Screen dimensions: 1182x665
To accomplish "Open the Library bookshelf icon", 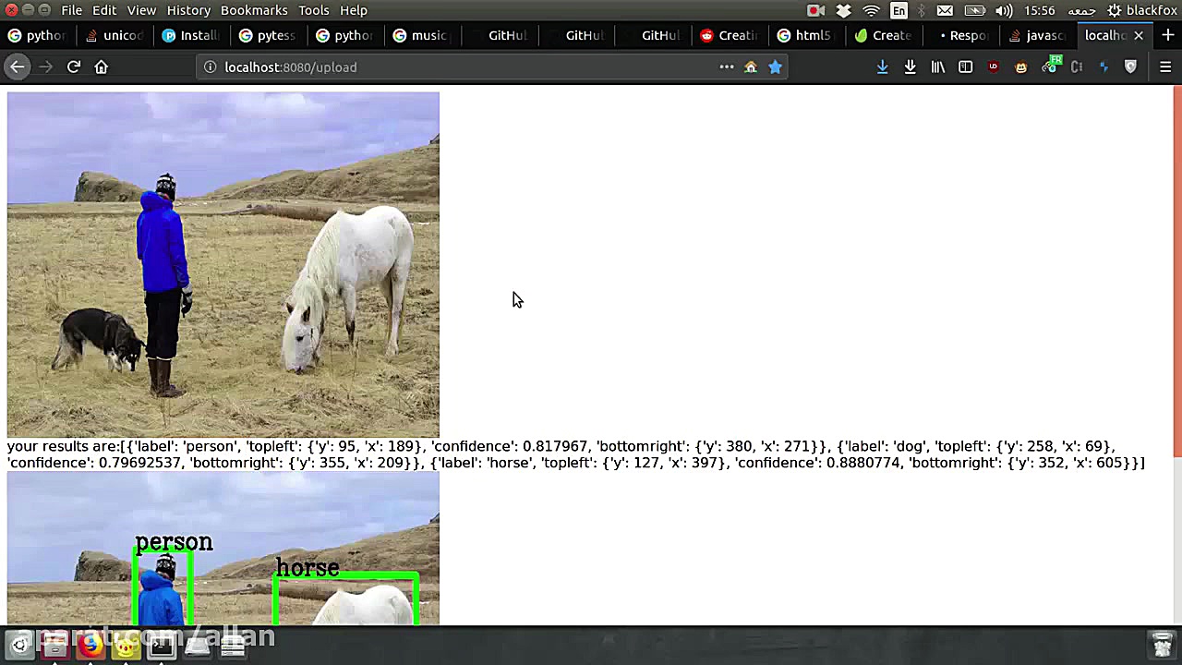I will pyautogui.click(x=937, y=66).
